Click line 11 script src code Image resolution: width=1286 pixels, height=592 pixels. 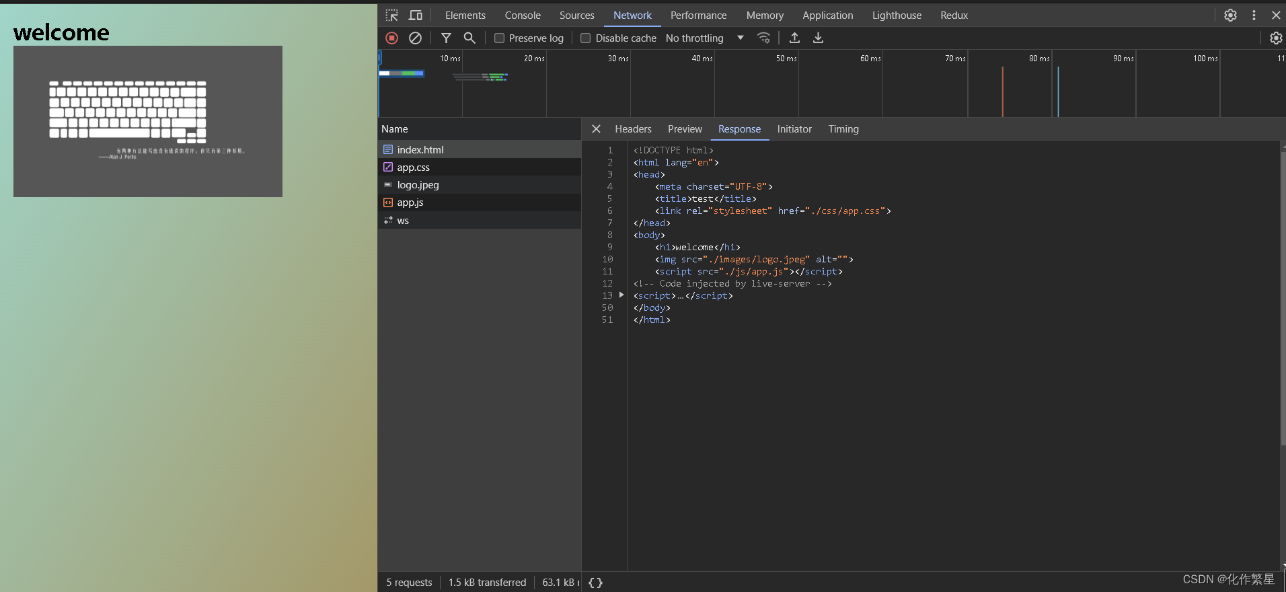click(x=749, y=271)
